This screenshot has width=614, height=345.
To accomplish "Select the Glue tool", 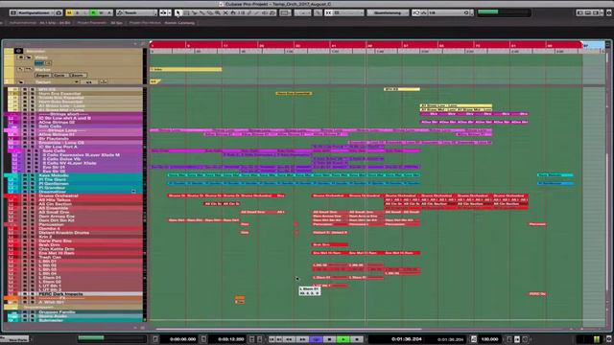I will coord(201,12).
